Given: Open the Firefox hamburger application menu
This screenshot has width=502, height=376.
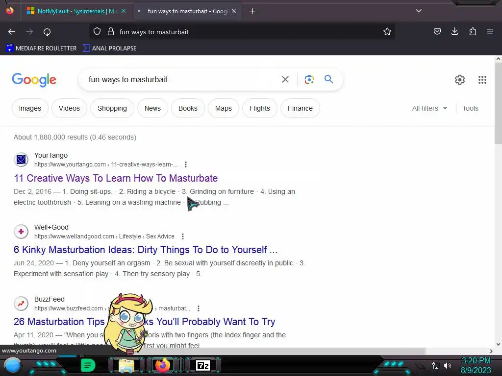Looking at the screenshot, I should click(x=490, y=31).
